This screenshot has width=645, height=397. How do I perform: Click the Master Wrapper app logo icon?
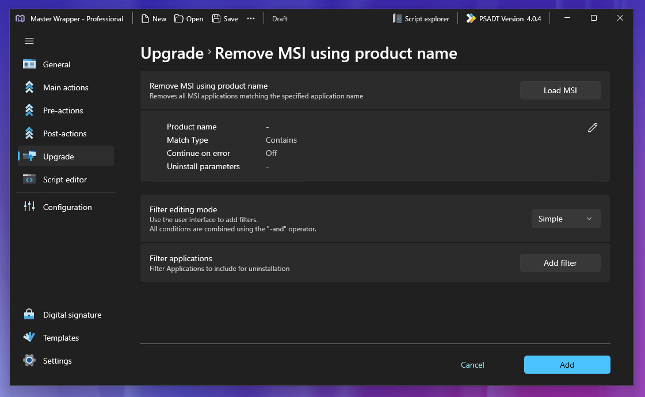(x=20, y=18)
